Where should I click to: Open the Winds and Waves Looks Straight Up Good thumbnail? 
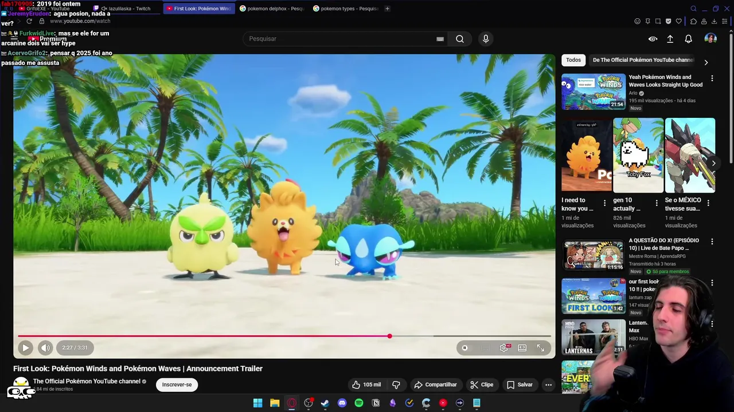tap(594, 92)
